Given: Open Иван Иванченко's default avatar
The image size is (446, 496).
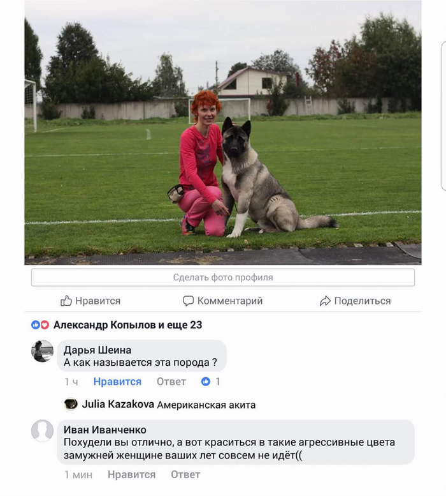Looking at the screenshot, I should 42,431.
